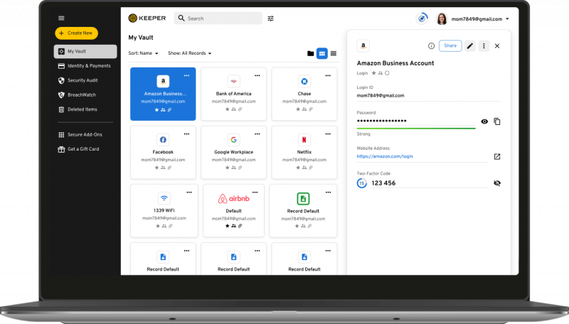569x324 pixels.
Task: Toggle favorite star on Google Workplace card
Action: click(x=227, y=168)
